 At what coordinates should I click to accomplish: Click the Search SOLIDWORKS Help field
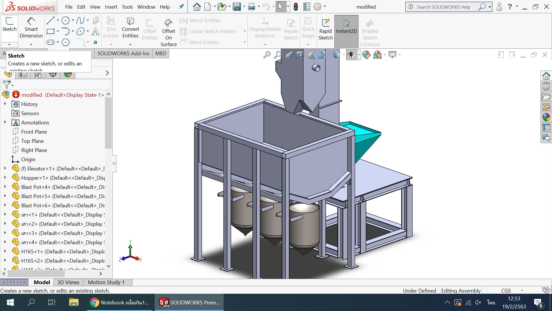444,7
